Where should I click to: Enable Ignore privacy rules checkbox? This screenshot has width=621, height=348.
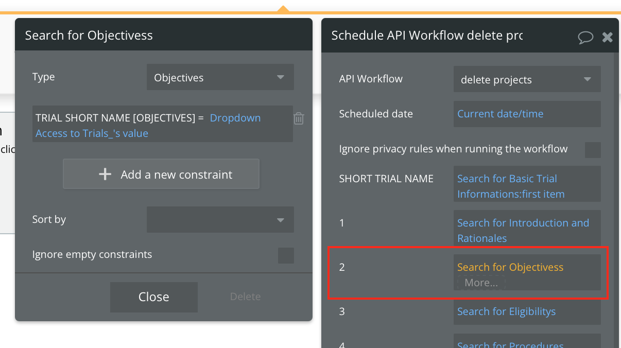(x=593, y=150)
